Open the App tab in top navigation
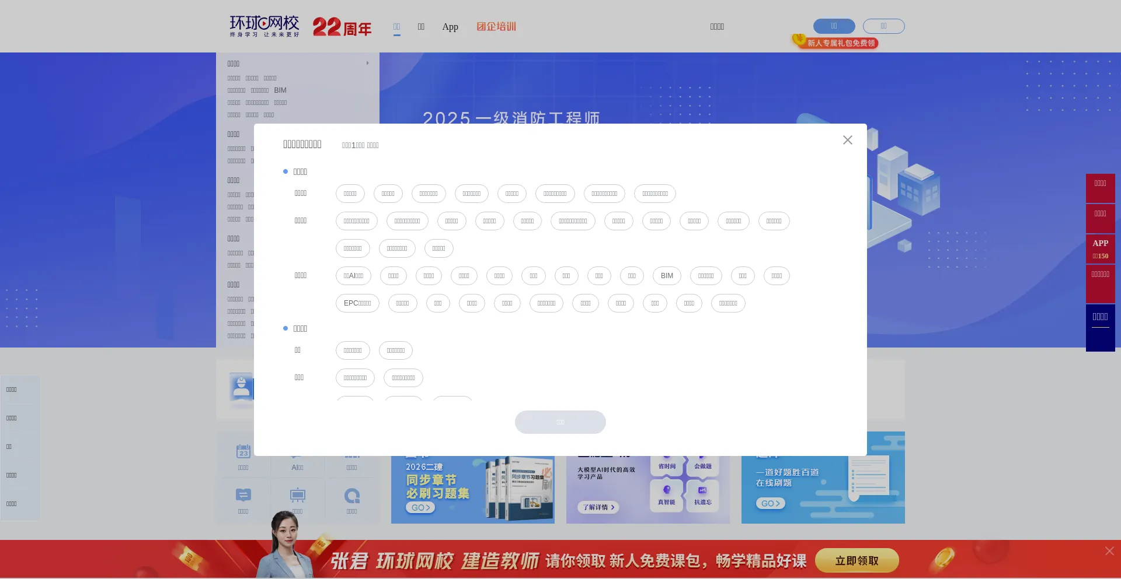Screen dimensions: 1121x579 (x=450, y=27)
